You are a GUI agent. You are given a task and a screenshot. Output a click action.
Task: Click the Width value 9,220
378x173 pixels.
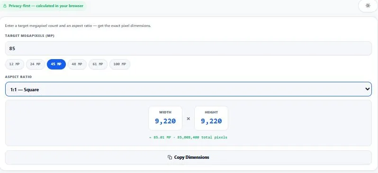[165, 121]
